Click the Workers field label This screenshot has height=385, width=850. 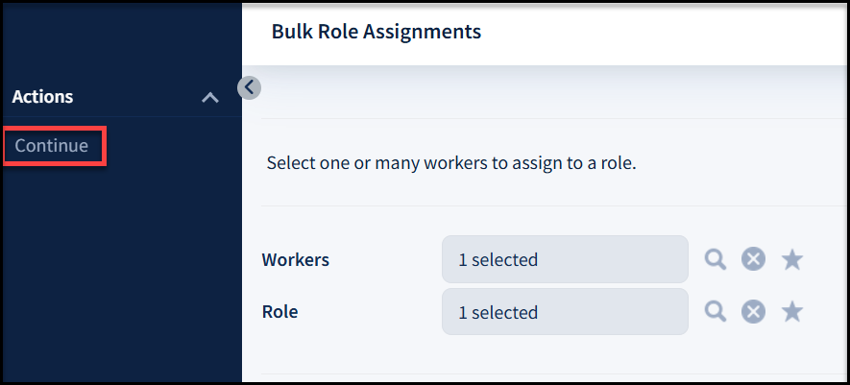[x=296, y=259]
